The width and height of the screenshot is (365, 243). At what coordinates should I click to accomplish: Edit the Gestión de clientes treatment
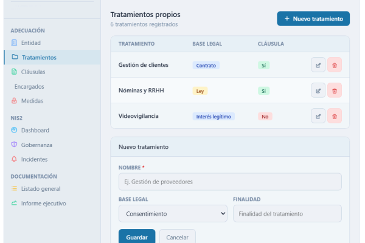318,65
